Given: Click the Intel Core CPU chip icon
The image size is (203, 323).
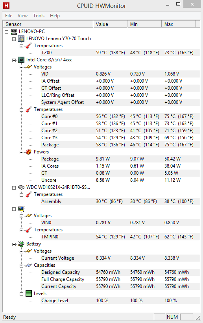Looking at the screenshot, I should (21, 60).
